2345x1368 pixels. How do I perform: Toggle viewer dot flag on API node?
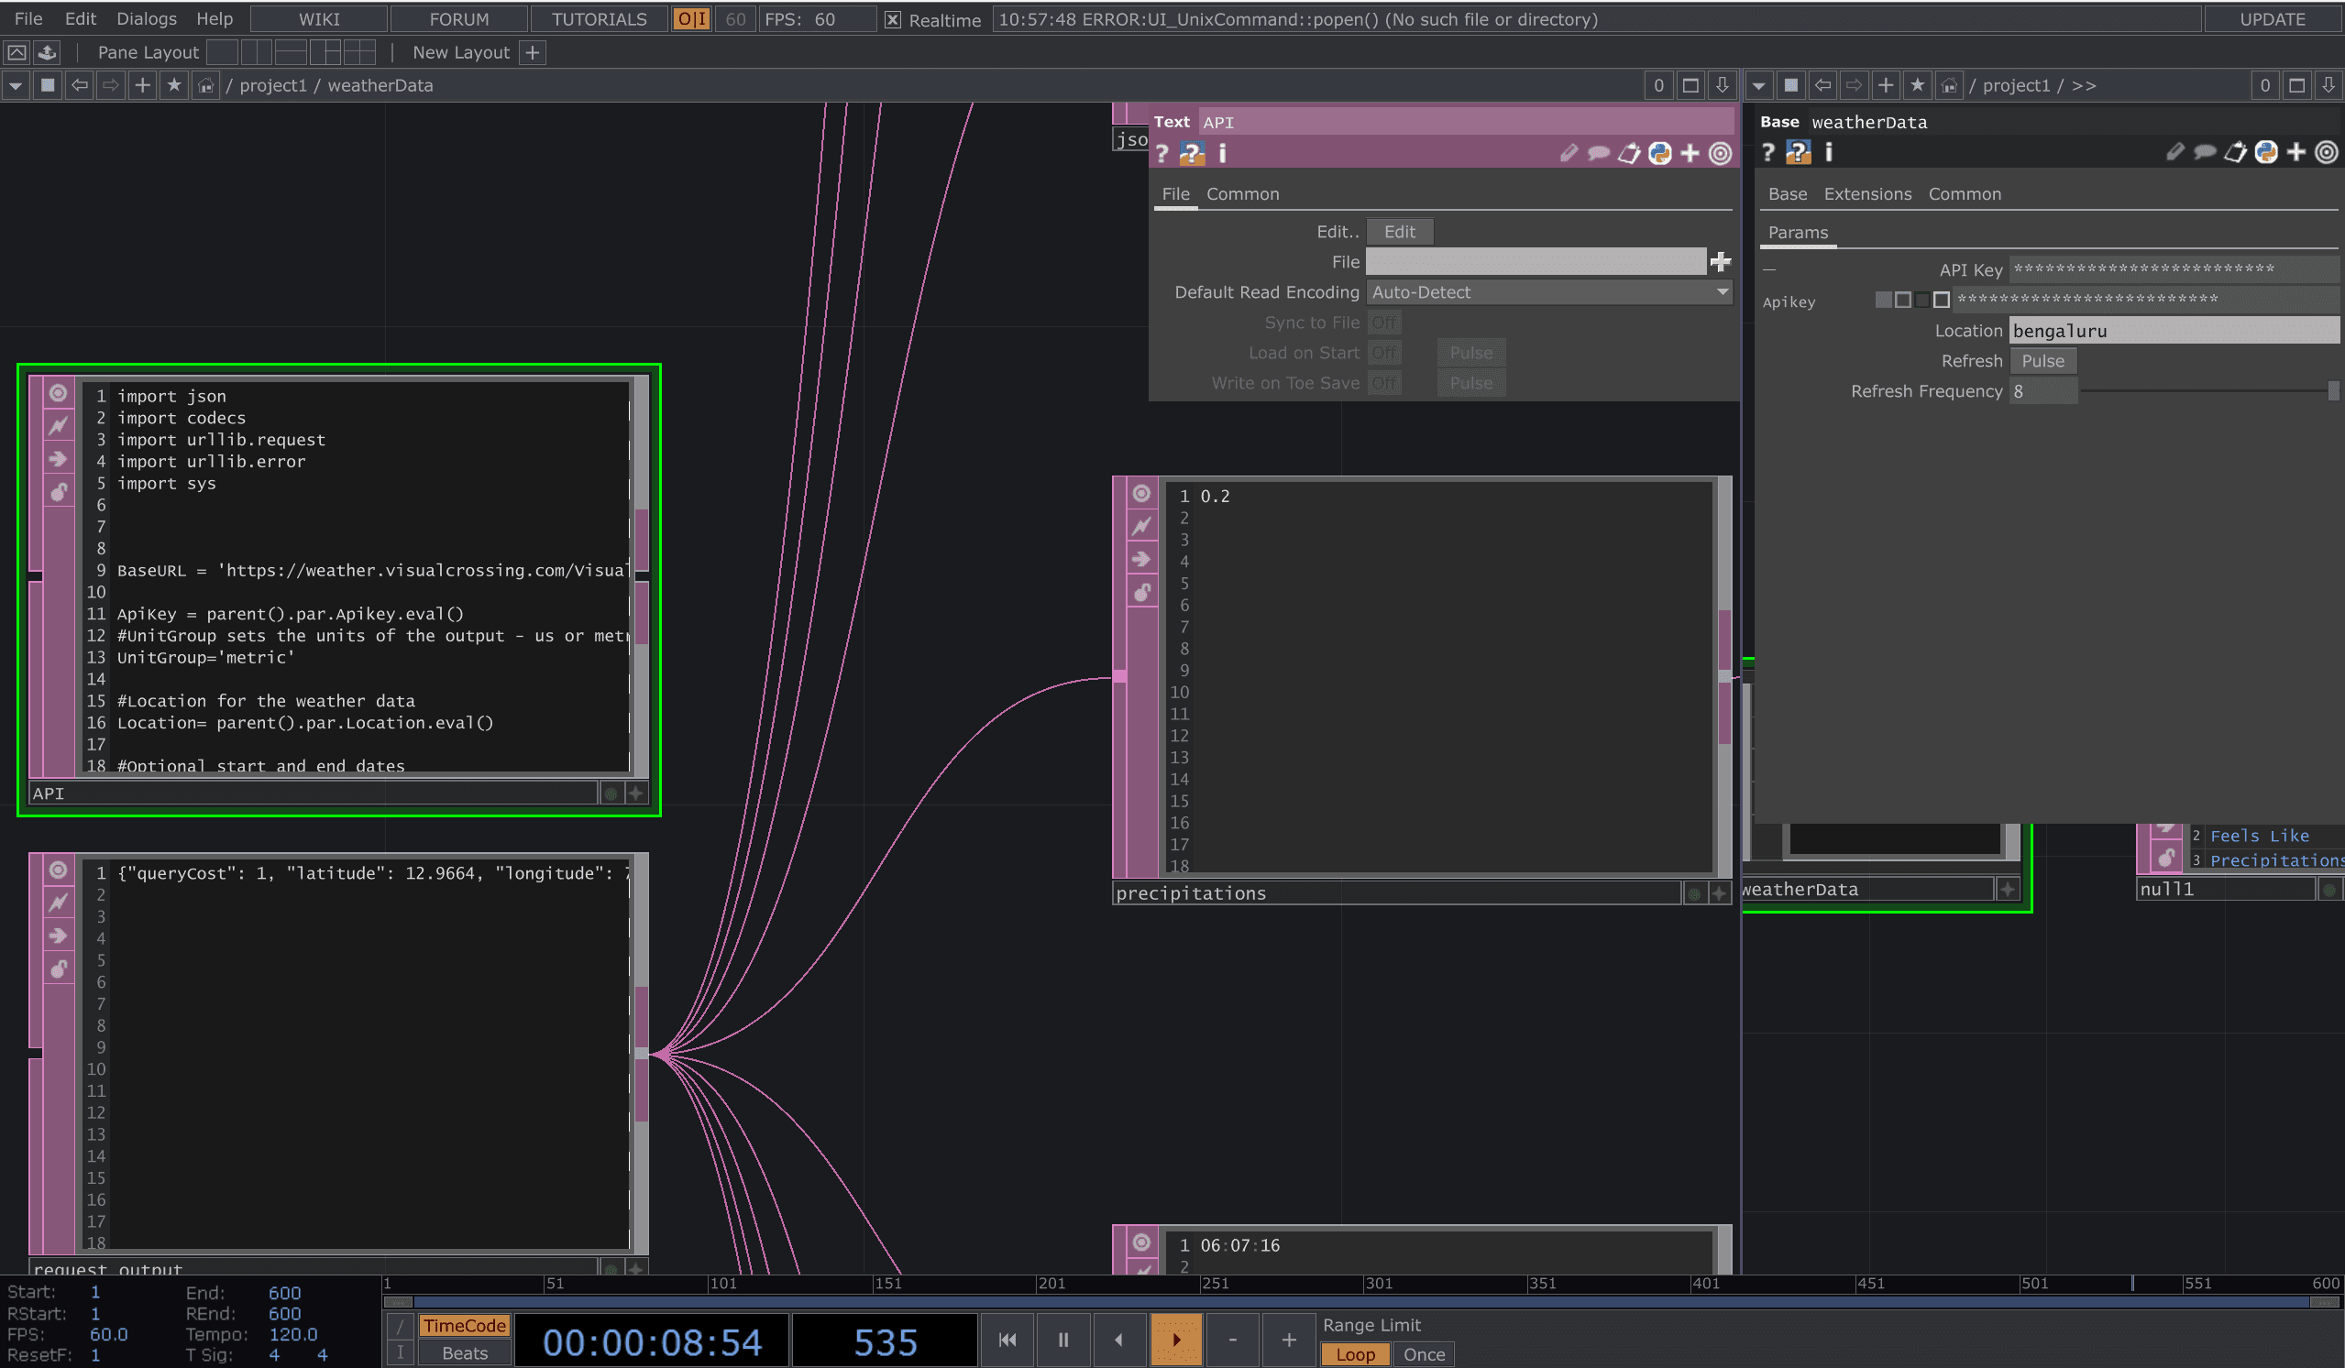tap(611, 793)
